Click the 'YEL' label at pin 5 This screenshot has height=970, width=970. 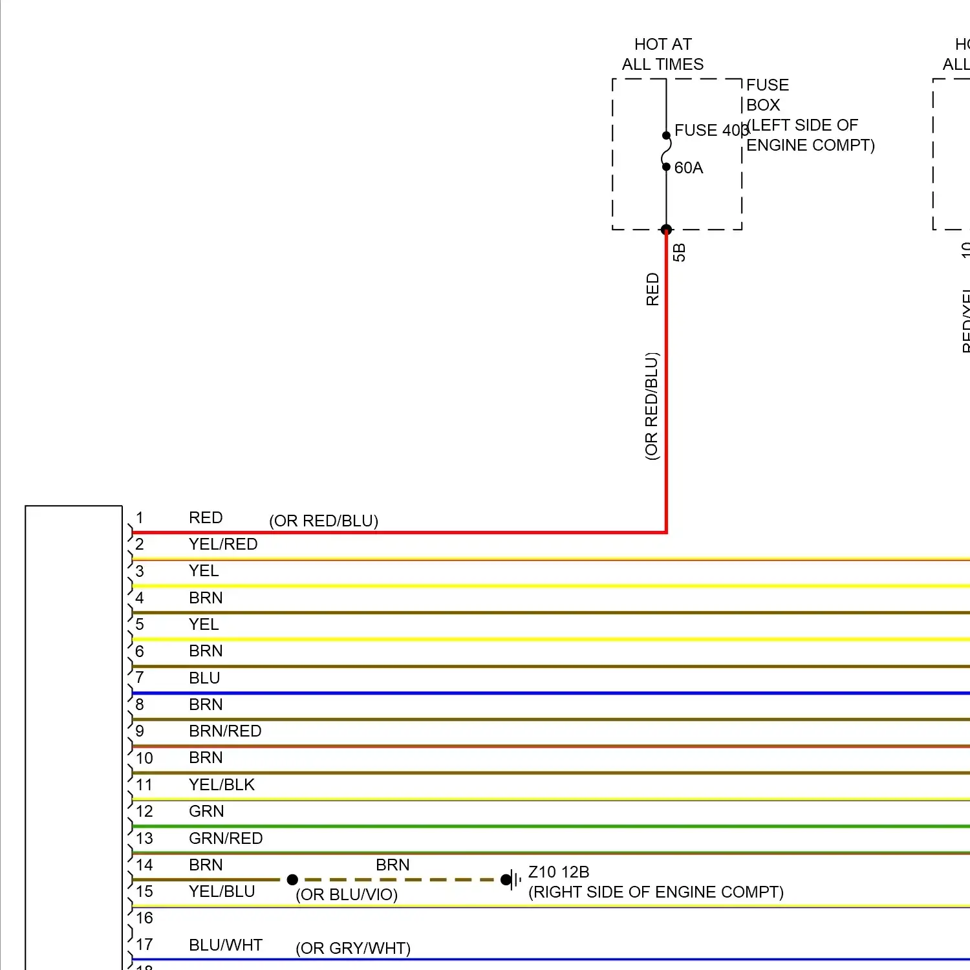point(204,624)
